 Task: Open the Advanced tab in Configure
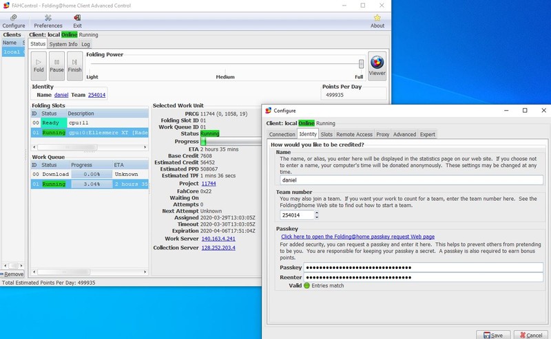pos(404,134)
